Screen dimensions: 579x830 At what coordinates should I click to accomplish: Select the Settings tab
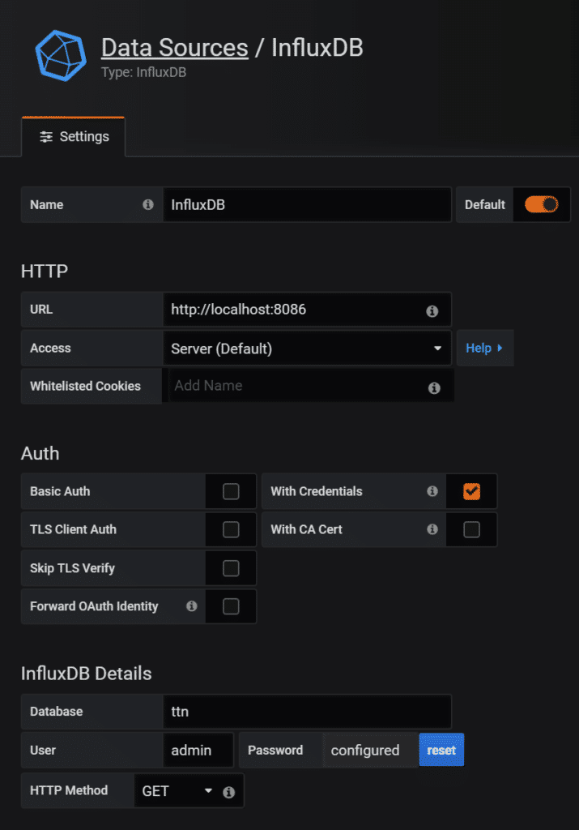(x=74, y=137)
